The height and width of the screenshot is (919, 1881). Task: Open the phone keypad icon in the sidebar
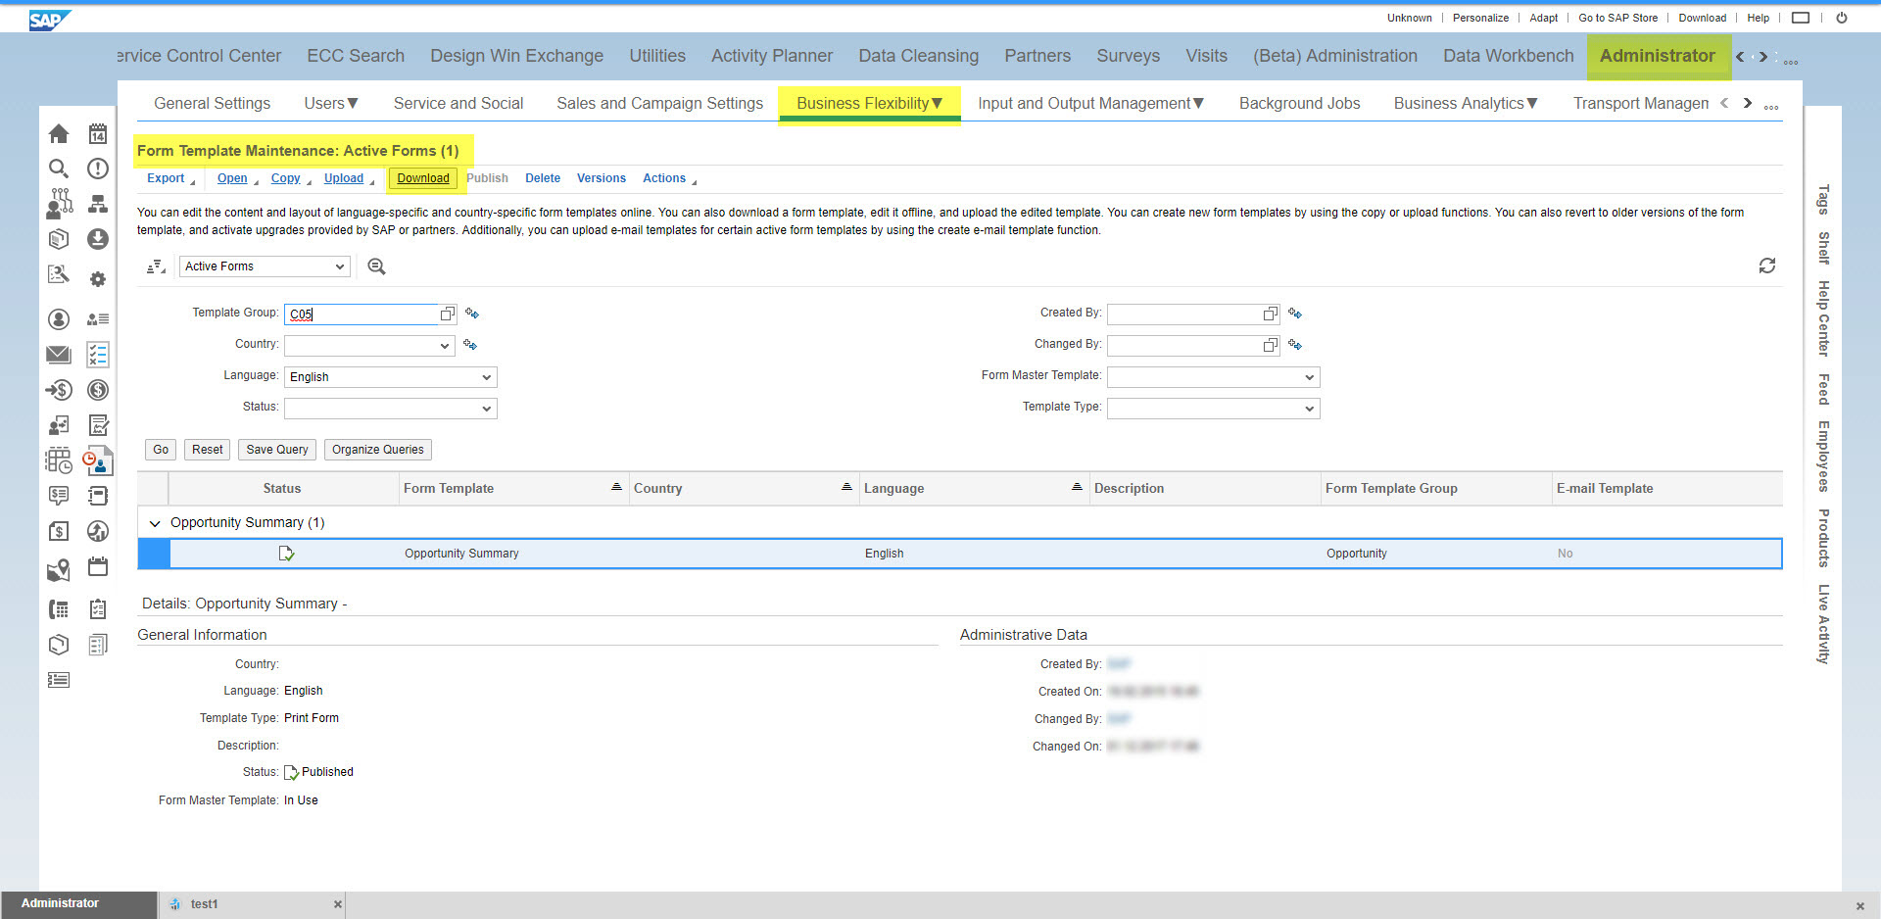coord(59,609)
